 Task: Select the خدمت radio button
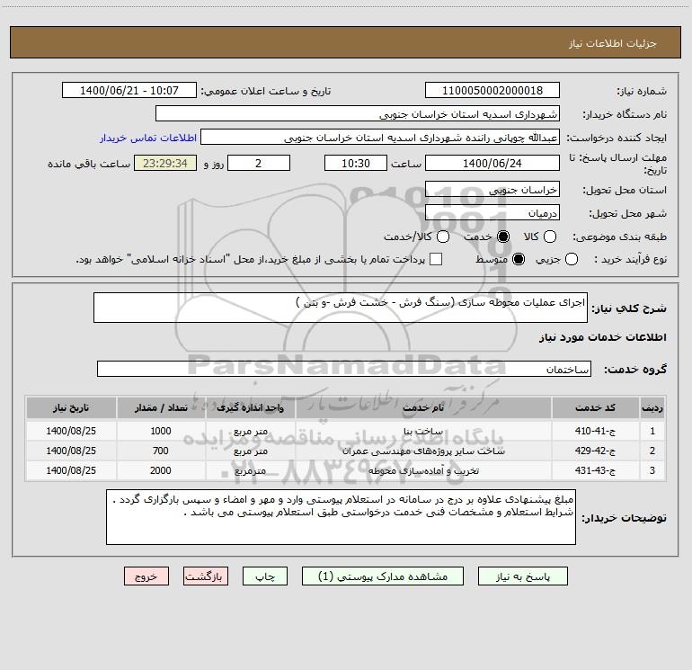(503, 237)
